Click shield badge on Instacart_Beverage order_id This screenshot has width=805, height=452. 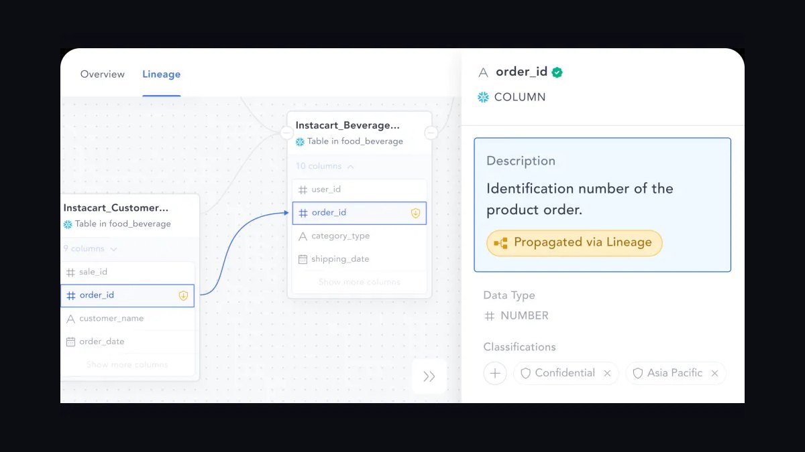click(x=415, y=213)
